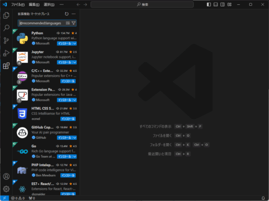Click the Ben Mewburn publisher name
269x201 pixels.
pos(46,175)
